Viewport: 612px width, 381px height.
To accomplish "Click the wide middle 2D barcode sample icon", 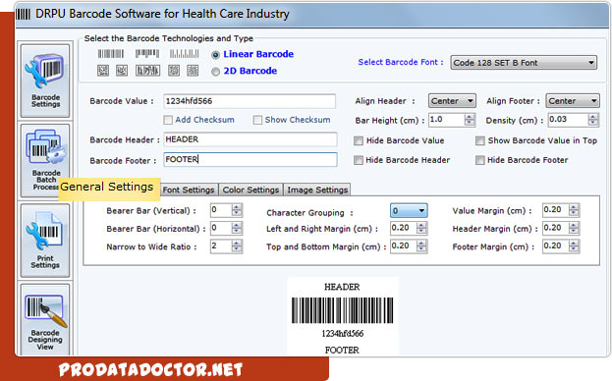I will (x=147, y=71).
